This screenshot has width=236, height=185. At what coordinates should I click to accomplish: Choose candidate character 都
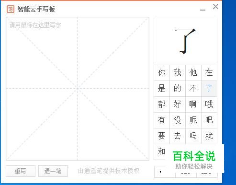click(162, 104)
